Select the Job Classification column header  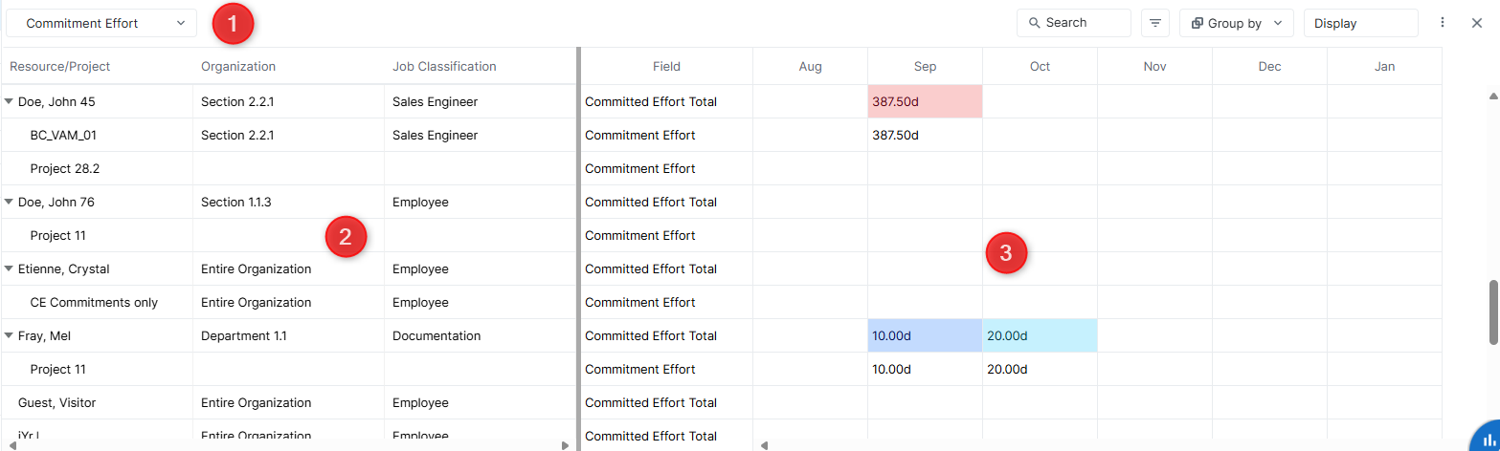[x=444, y=66]
